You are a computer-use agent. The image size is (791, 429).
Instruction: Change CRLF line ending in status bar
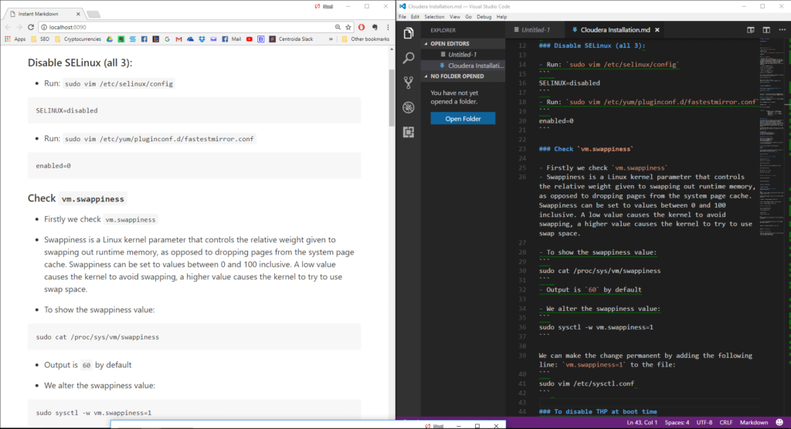coord(726,423)
